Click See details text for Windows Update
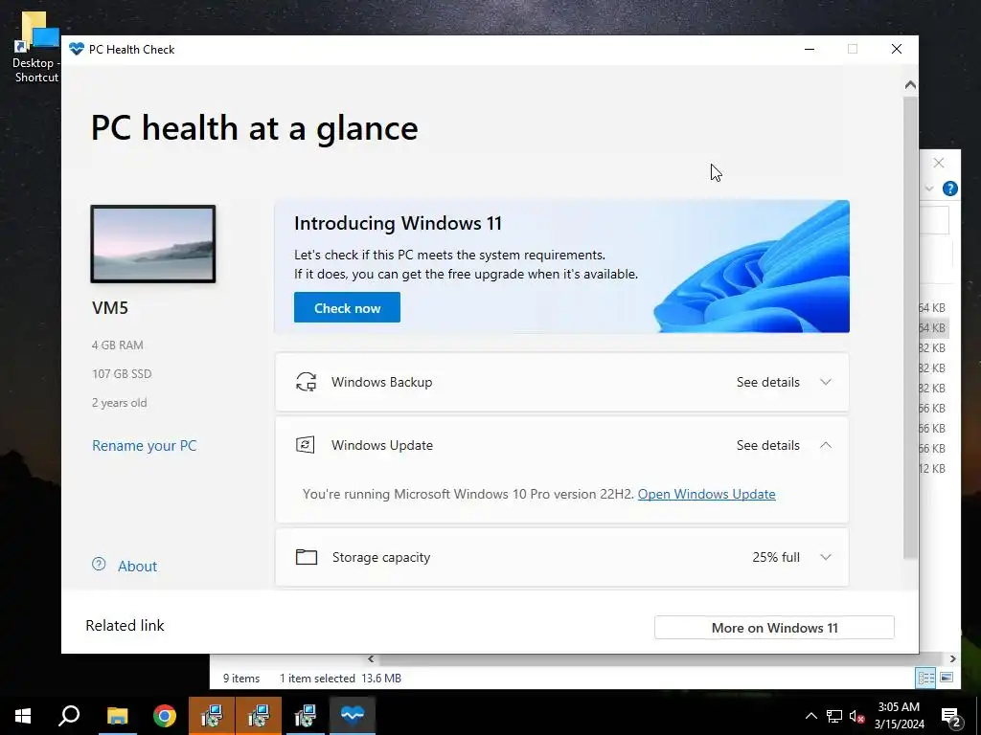981x735 pixels. pos(767,445)
